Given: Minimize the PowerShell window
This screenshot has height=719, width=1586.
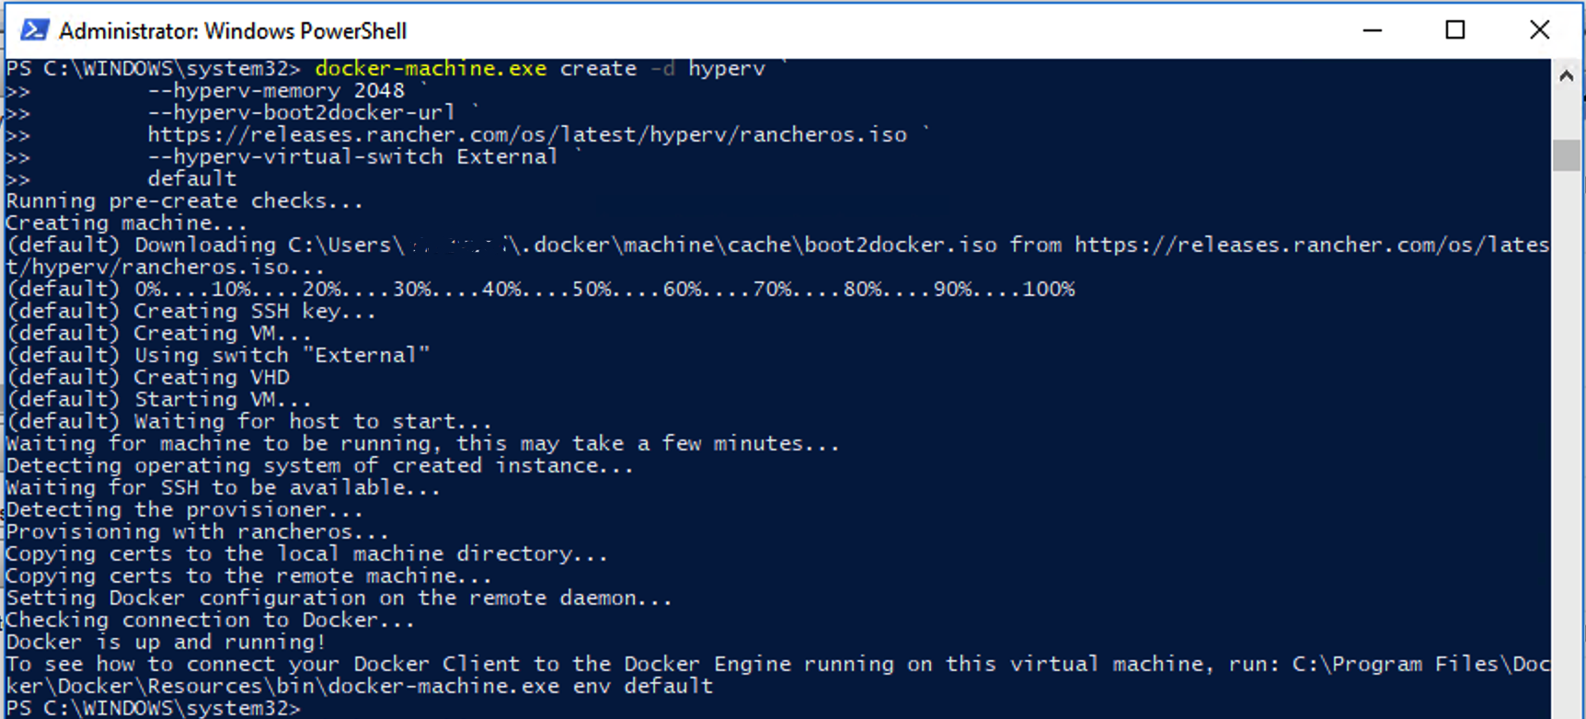Looking at the screenshot, I should 1372,30.
